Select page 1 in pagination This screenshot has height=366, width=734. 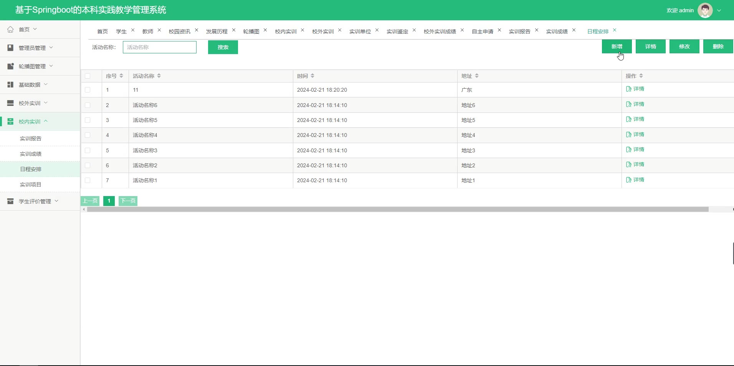coord(109,201)
